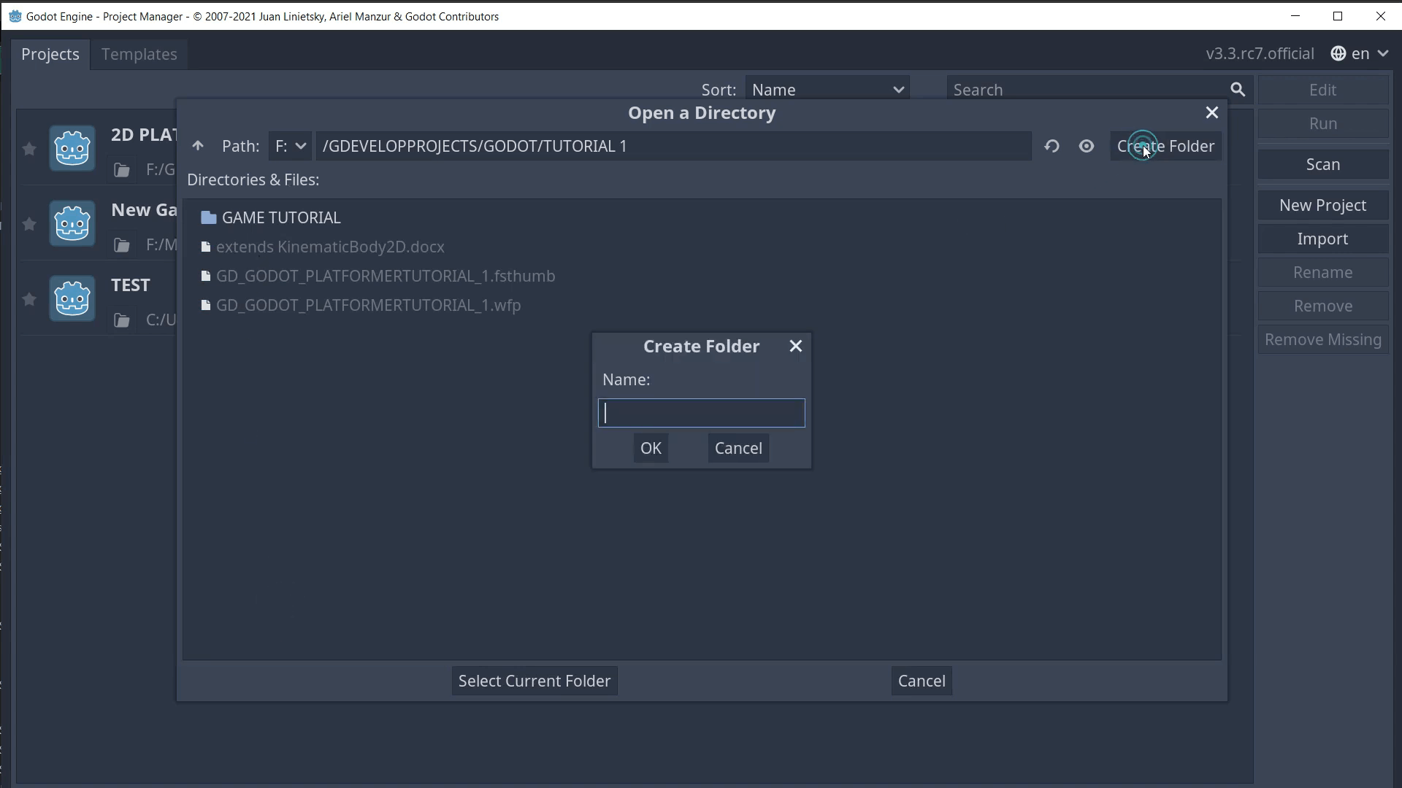The image size is (1402, 788).
Task: Open the drive F: dropdown
Action: [x=291, y=146]
